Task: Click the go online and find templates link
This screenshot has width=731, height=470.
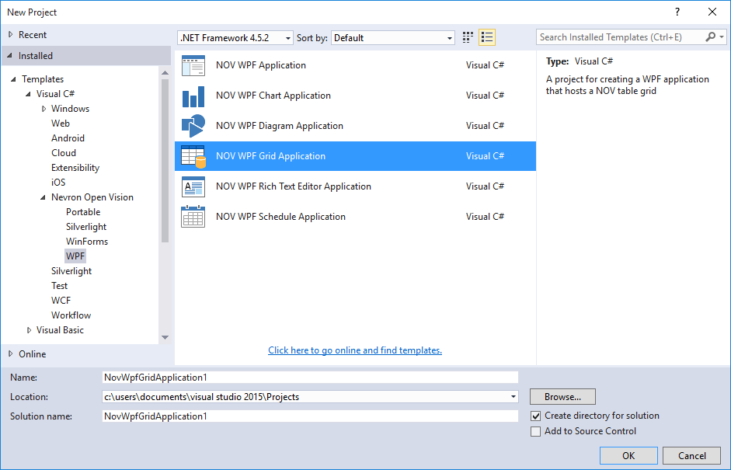Action: click(x=355, y=350)
